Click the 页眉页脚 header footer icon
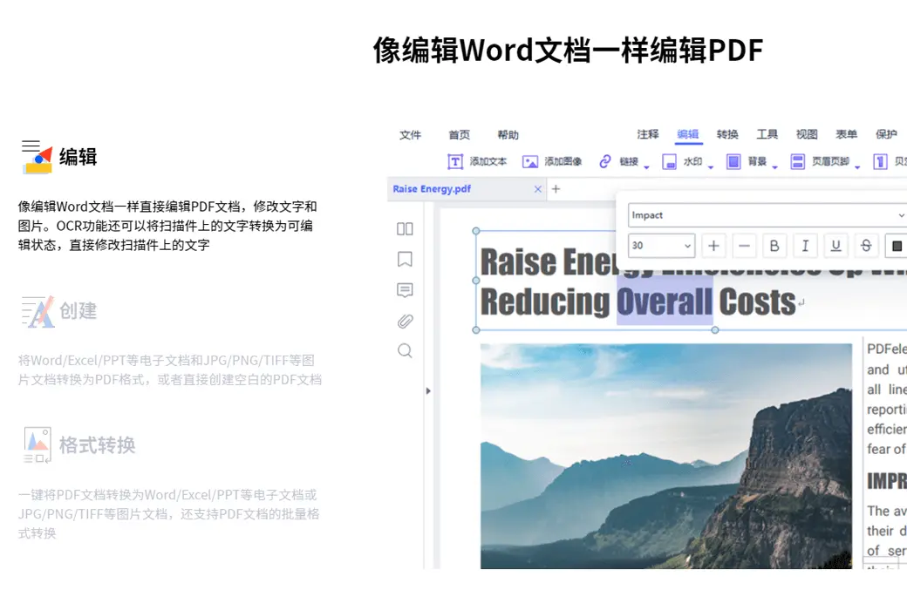907x610 pixels. [798, 161]
